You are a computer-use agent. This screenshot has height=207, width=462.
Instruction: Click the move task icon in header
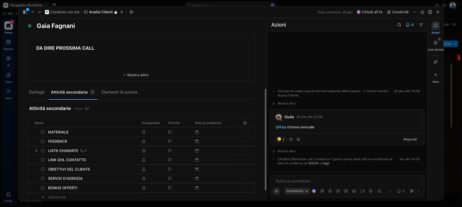[x=132, y=12]
